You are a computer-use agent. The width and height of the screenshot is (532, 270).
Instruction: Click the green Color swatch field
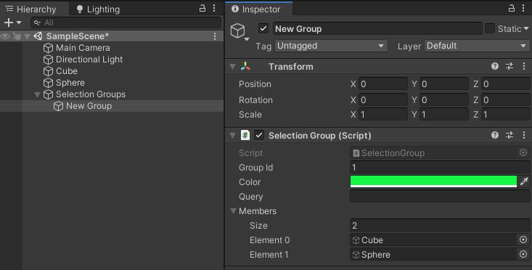(433, 181)
